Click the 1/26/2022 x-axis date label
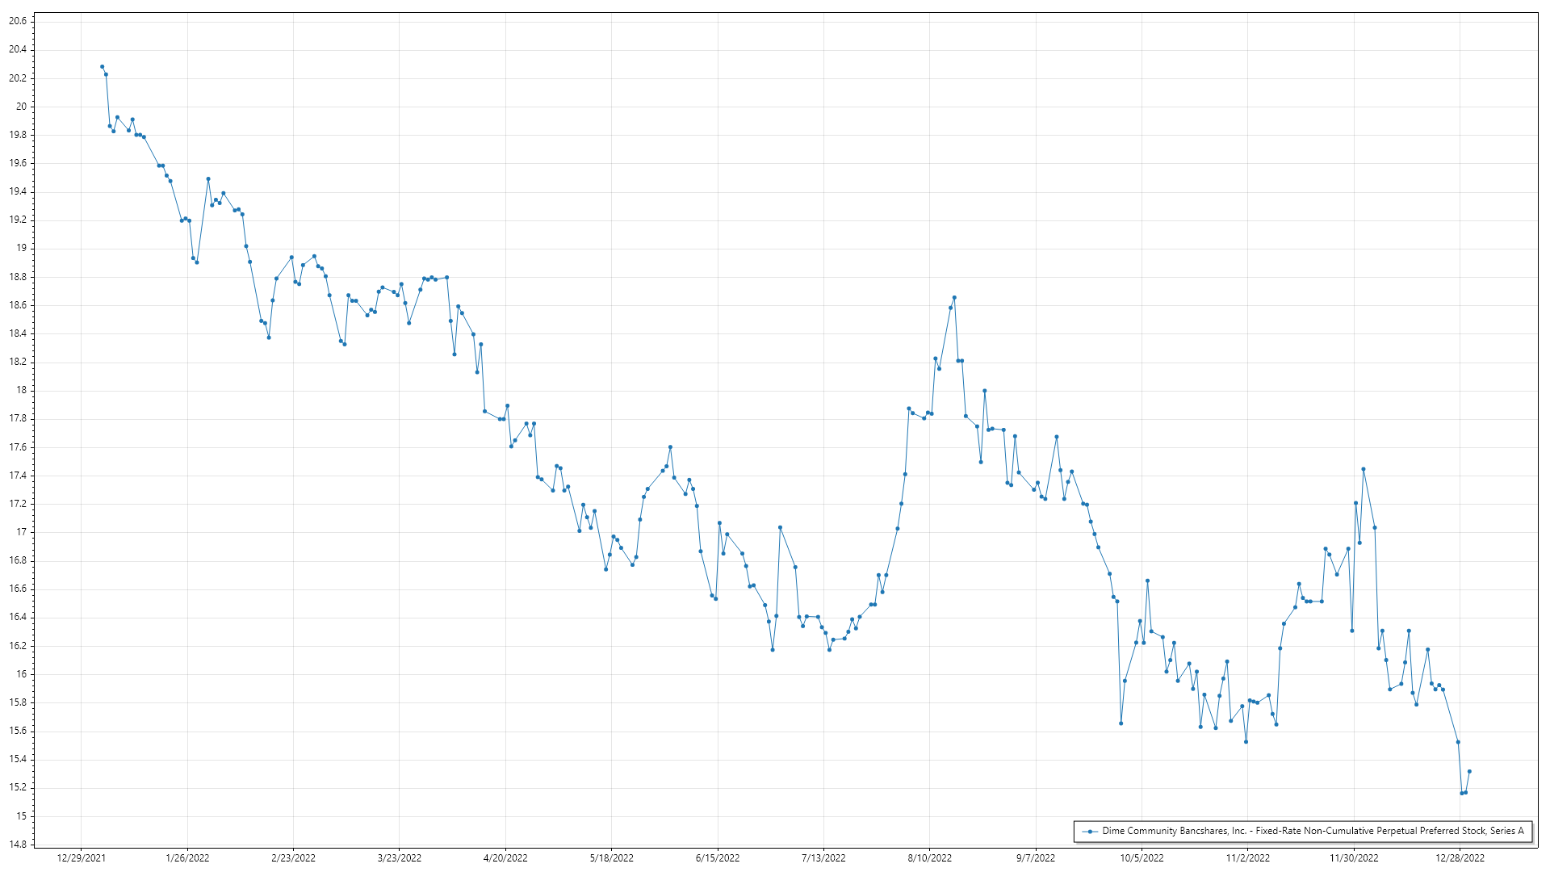 (187, 857)
